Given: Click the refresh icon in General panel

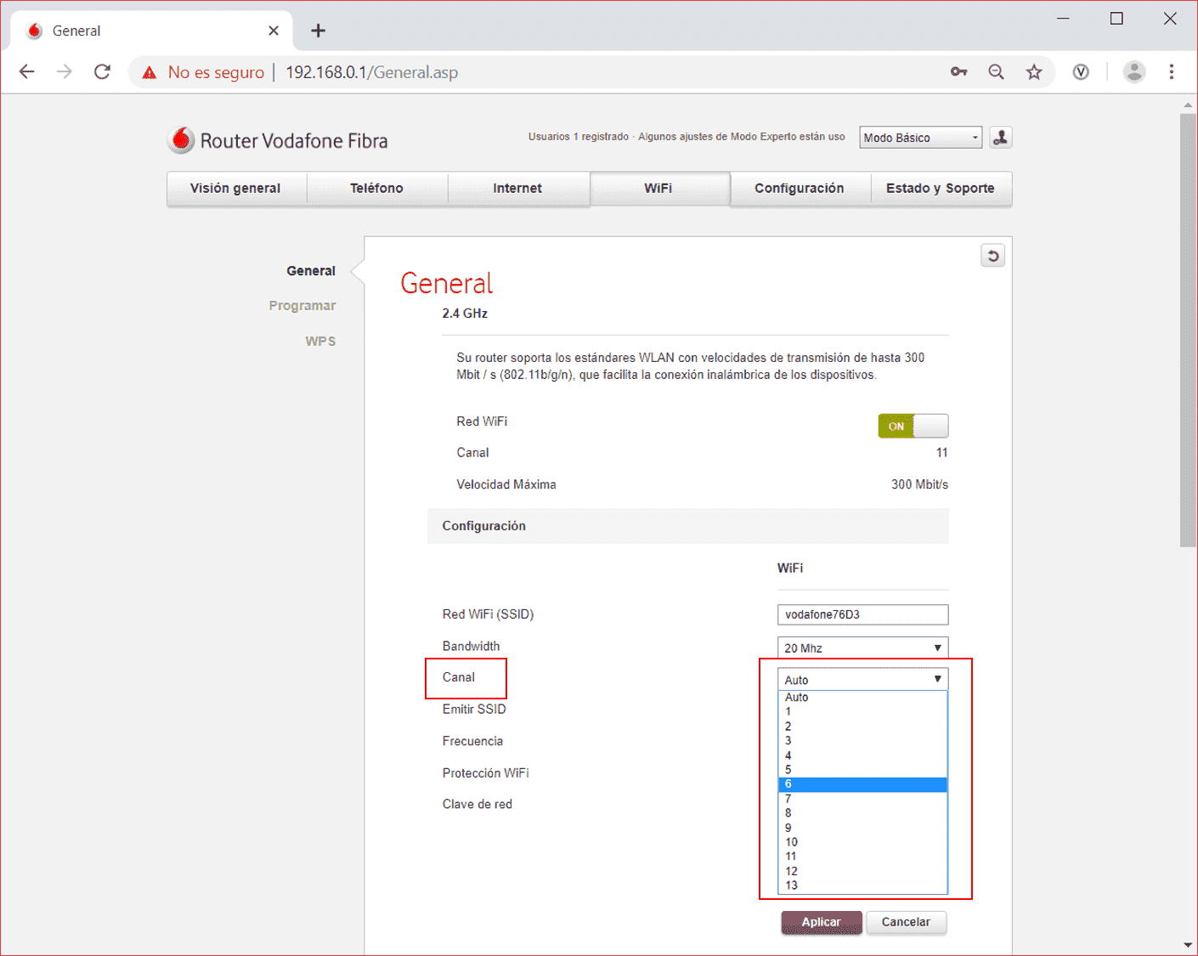Looking at the screenshot, I should pos(992,256).
